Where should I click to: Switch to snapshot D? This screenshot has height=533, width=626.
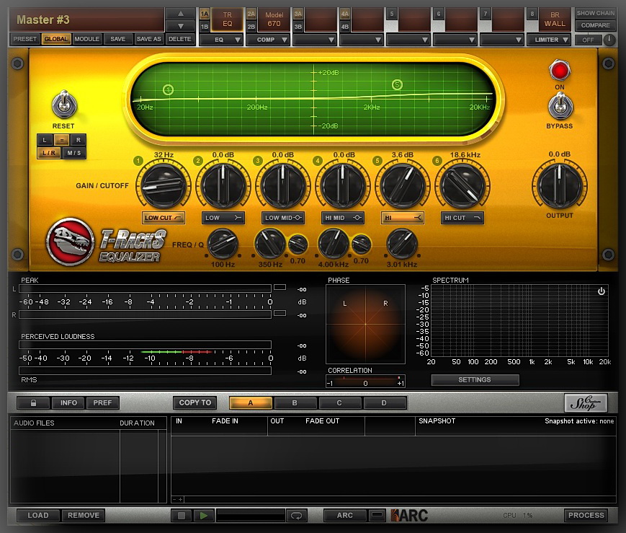(x=384, y=402)
